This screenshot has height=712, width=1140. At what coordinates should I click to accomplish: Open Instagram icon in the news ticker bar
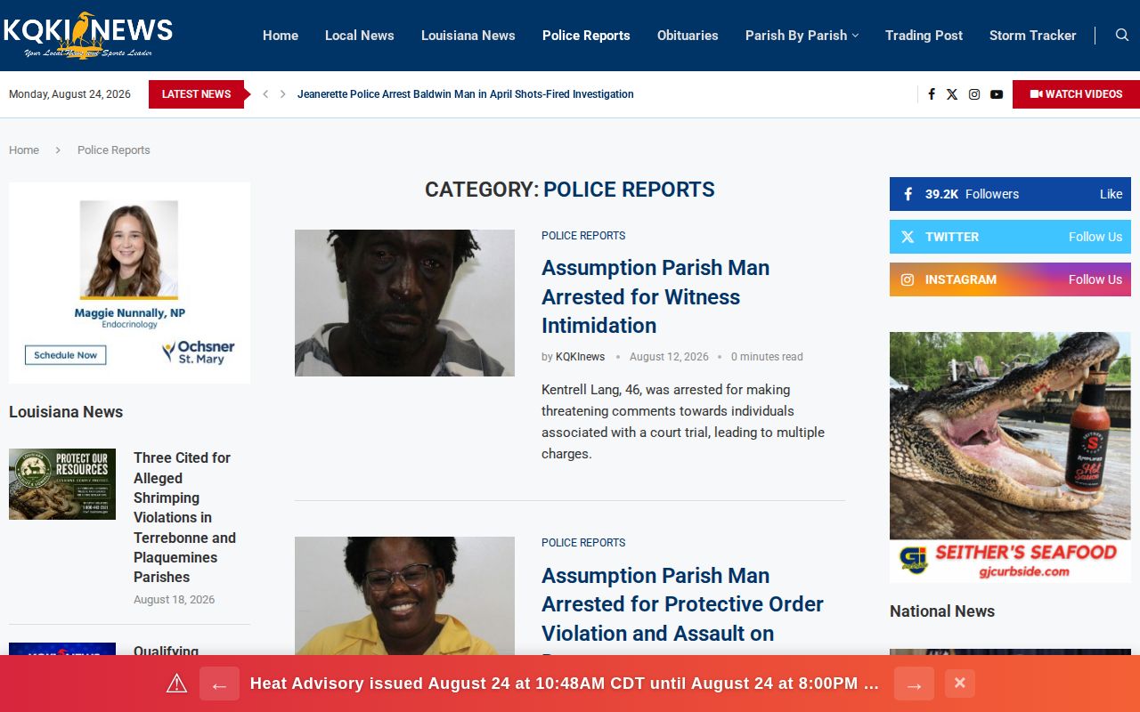[x=974, y=94]
